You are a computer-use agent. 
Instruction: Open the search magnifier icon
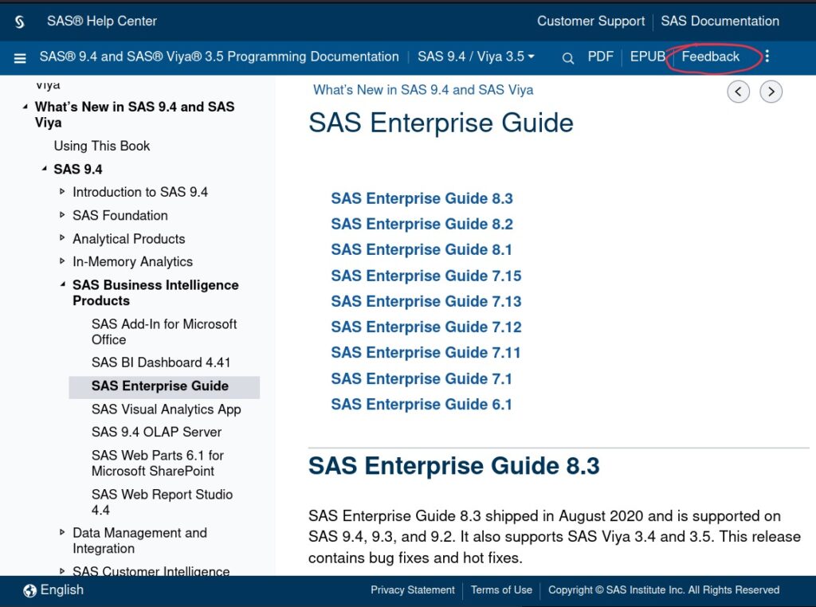567,58
